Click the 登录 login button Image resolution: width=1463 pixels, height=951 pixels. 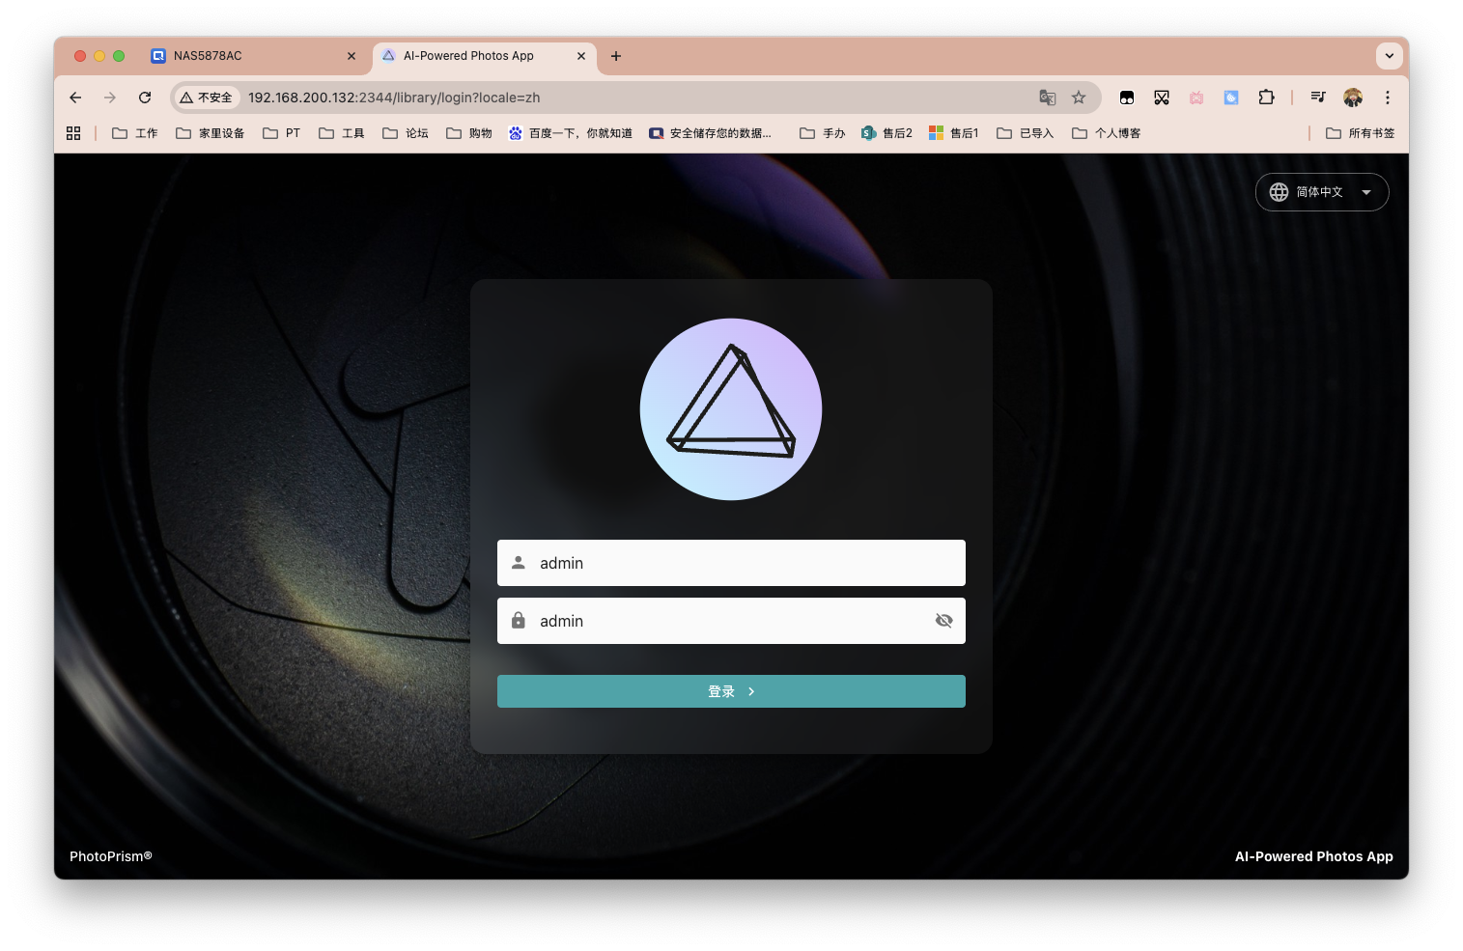tap(731, 691)
